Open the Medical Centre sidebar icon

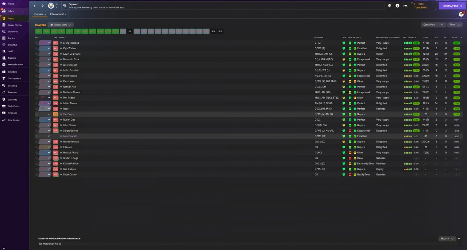(4, 65)
